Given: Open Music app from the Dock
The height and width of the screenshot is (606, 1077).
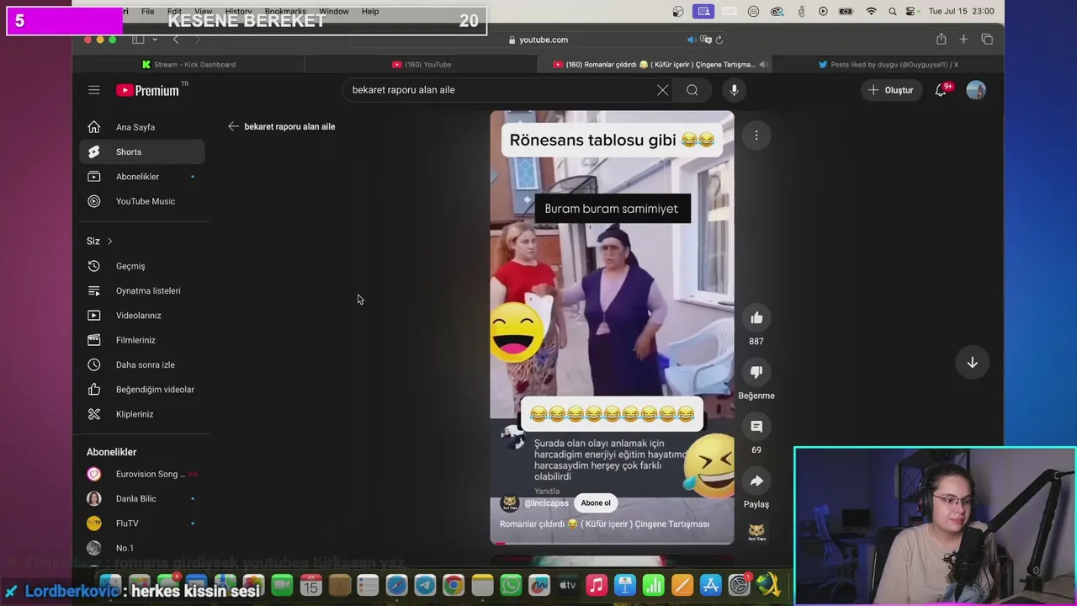Looking at the screenshot, I should coord(597,585).
